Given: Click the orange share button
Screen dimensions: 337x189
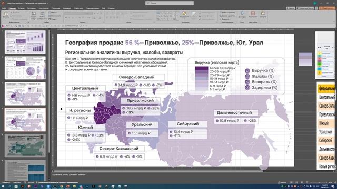Looking at the screenshot, I should click(327, 8).
